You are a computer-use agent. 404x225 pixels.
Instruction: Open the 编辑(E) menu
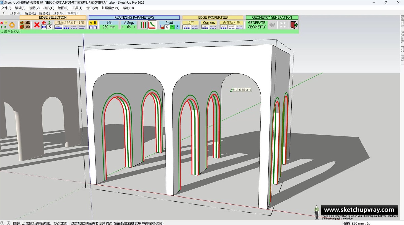[x=20, y=8]
